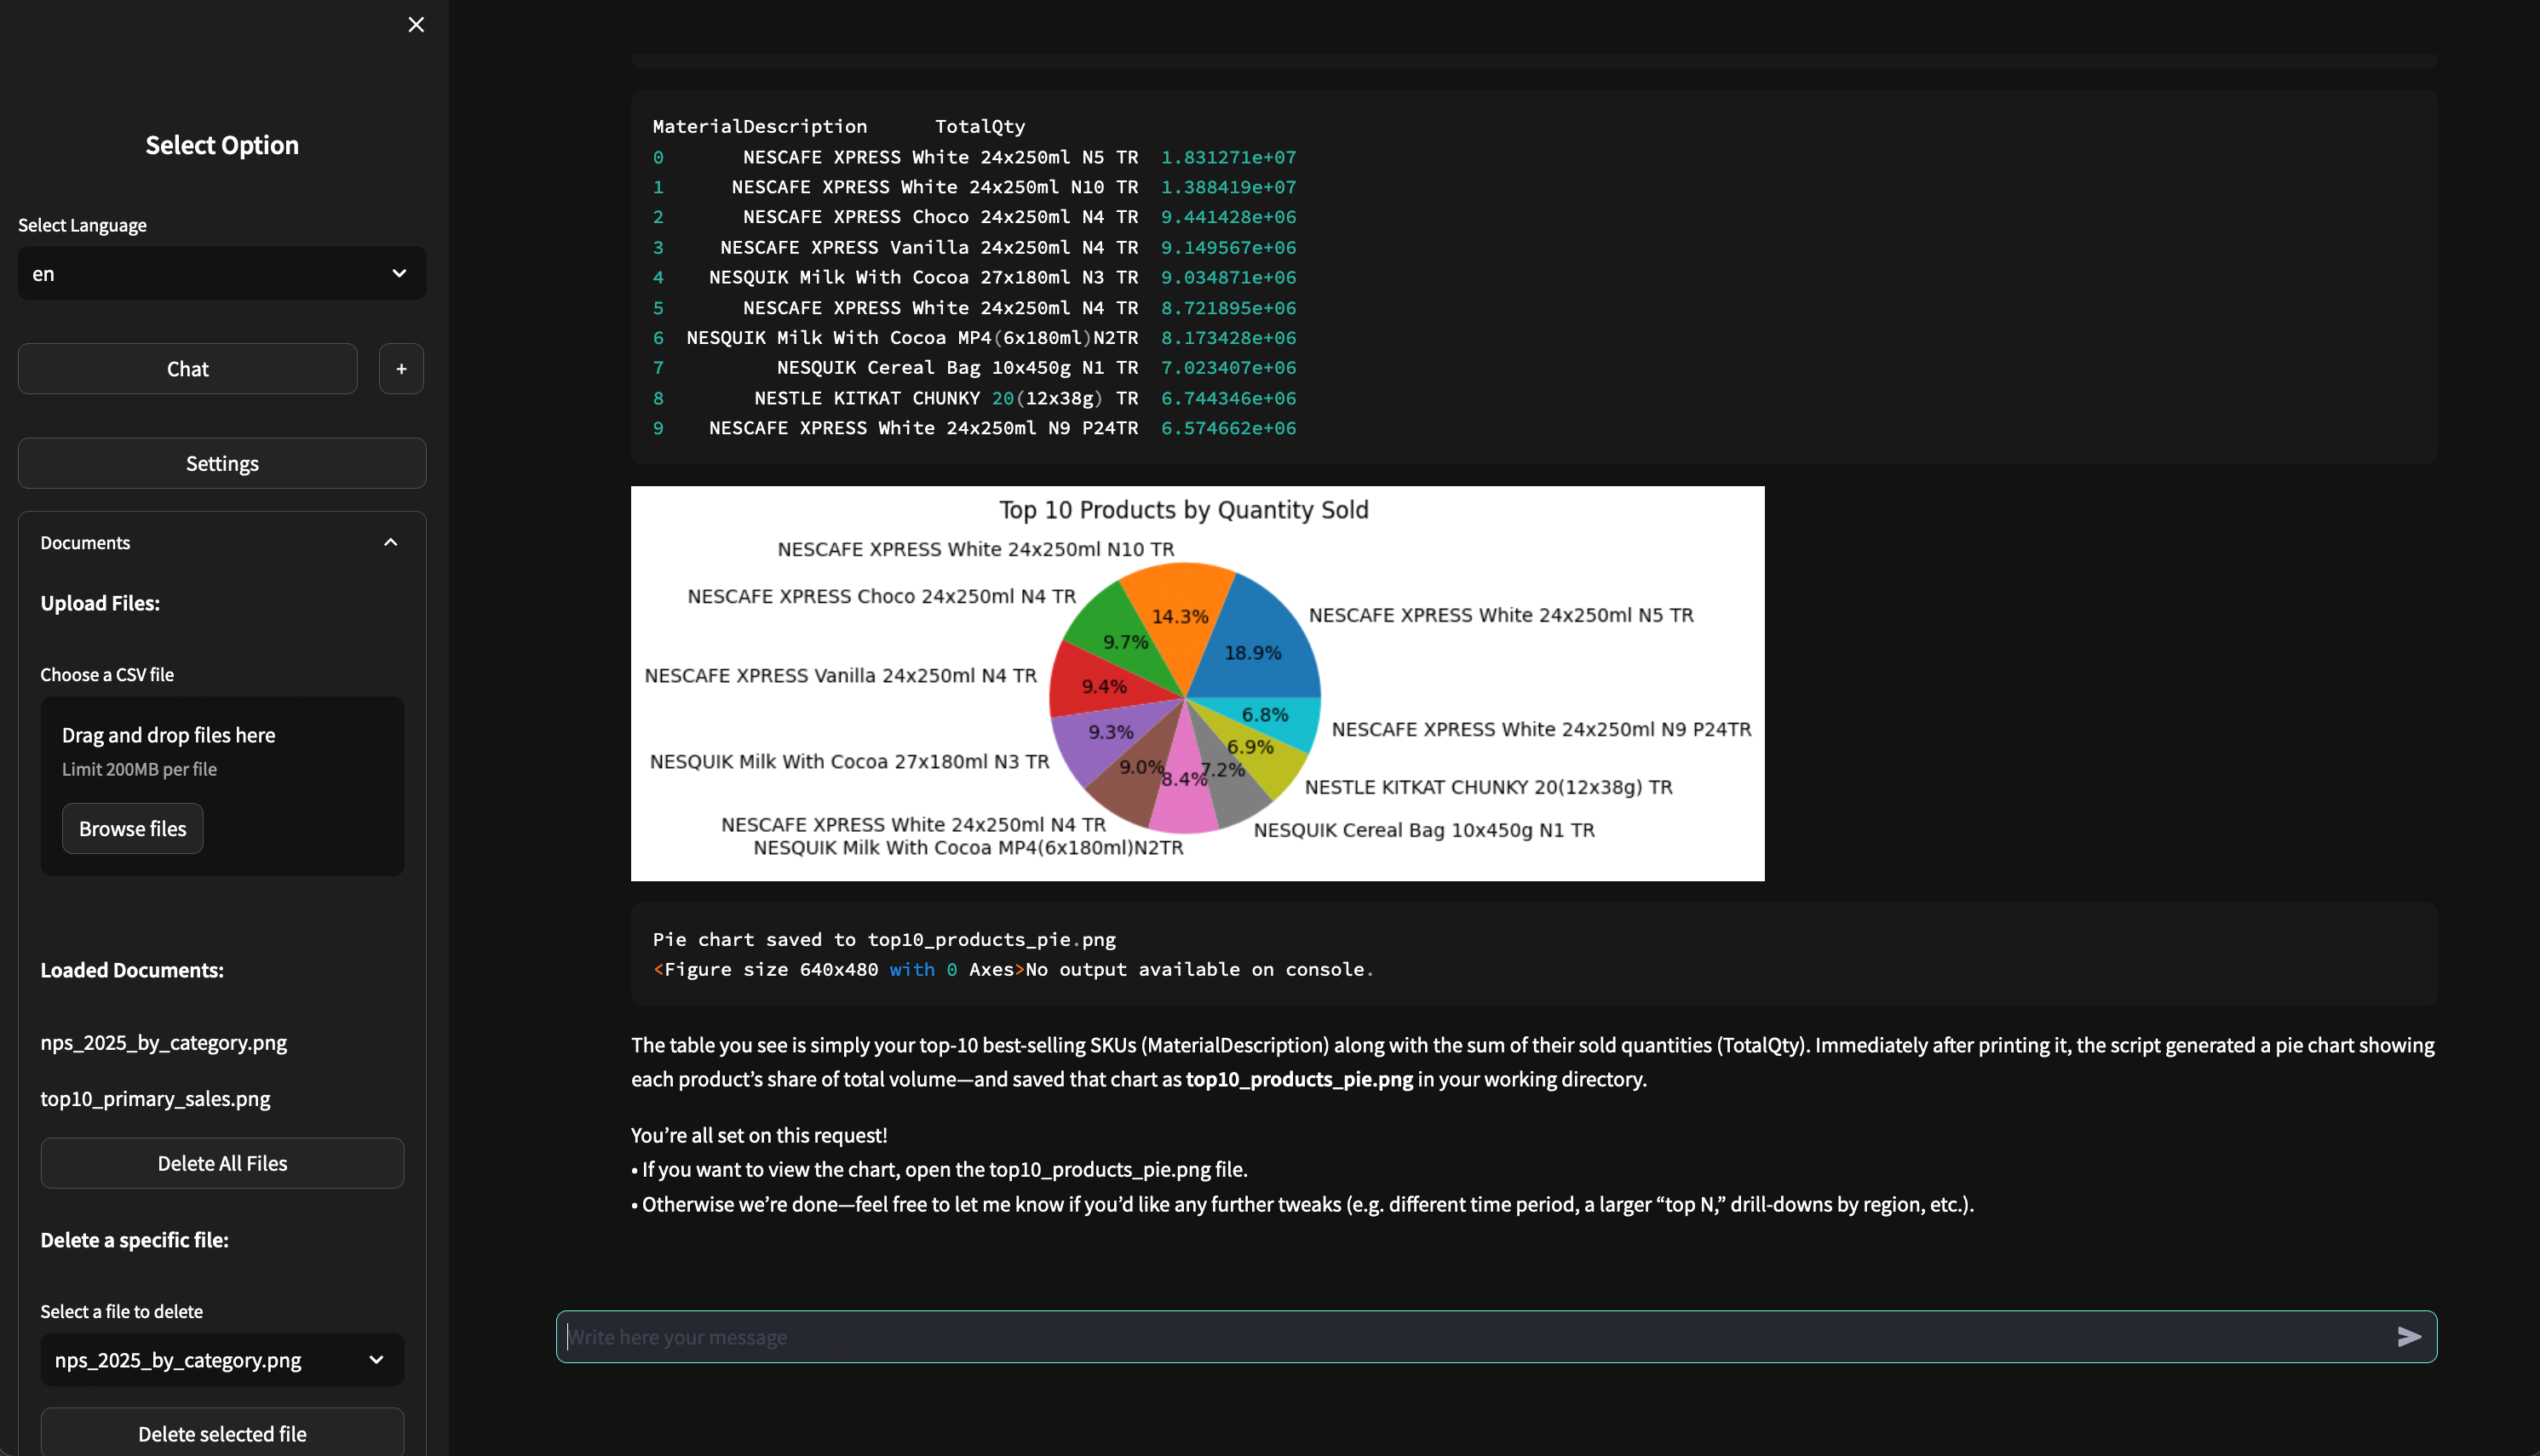
Task: Open the Select Language dropdown showing en
Action: pyautogui.click(x=222, y=273)
